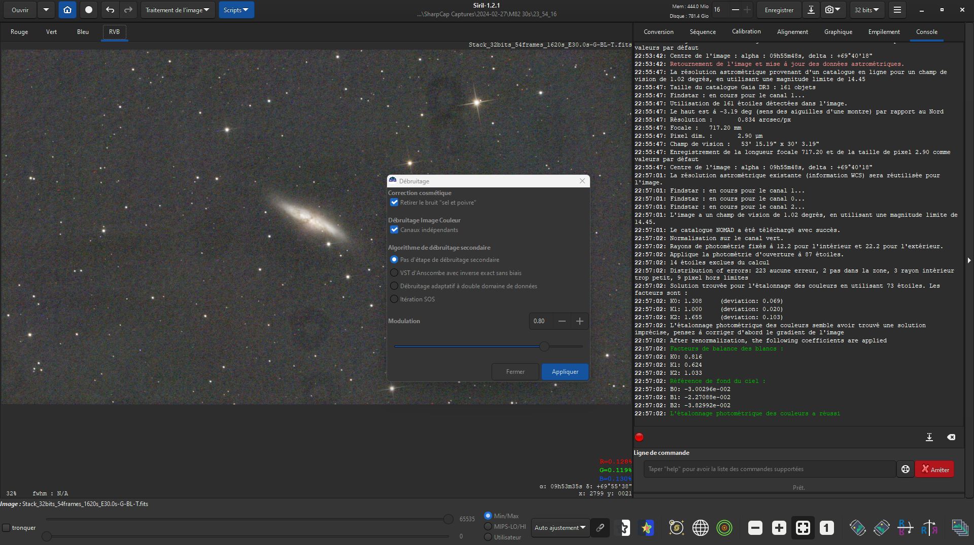
Task: Clear the console log with the erase icon
Action: [x=951, y=437]
